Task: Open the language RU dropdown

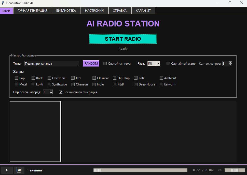Action: click(x=158, y=64)
